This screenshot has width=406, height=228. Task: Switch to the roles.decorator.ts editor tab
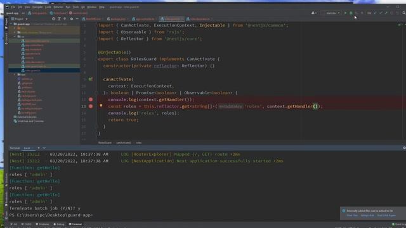click(x=199, y=19)
